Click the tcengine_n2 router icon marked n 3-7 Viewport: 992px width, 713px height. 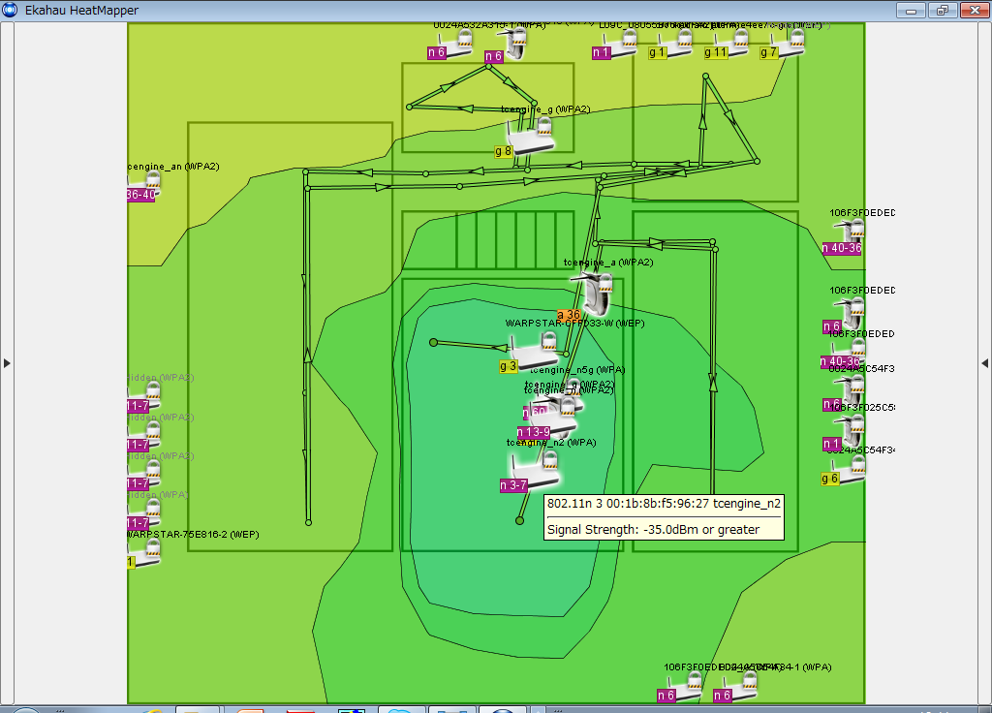pyautogui.click(x=535, y=471)
